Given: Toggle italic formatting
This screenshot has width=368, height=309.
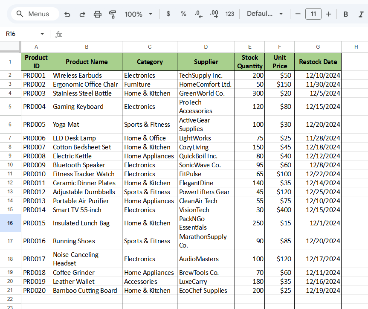Looking at the screenshot, I should click(361, 15).
